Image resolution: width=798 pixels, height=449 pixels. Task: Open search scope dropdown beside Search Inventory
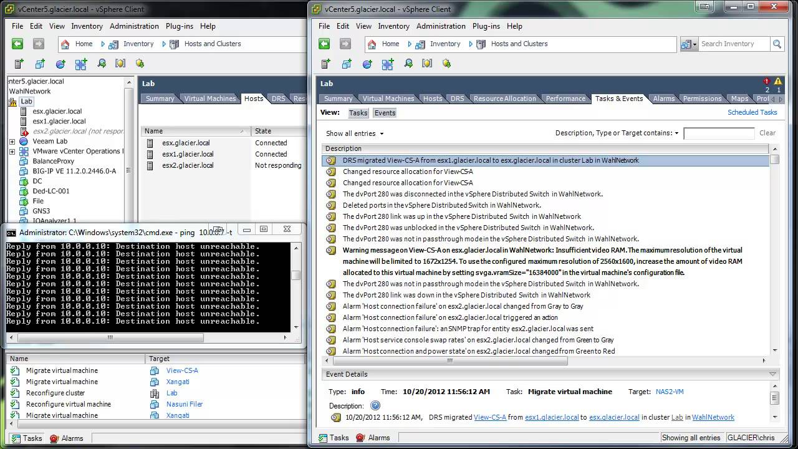(688, 44)
